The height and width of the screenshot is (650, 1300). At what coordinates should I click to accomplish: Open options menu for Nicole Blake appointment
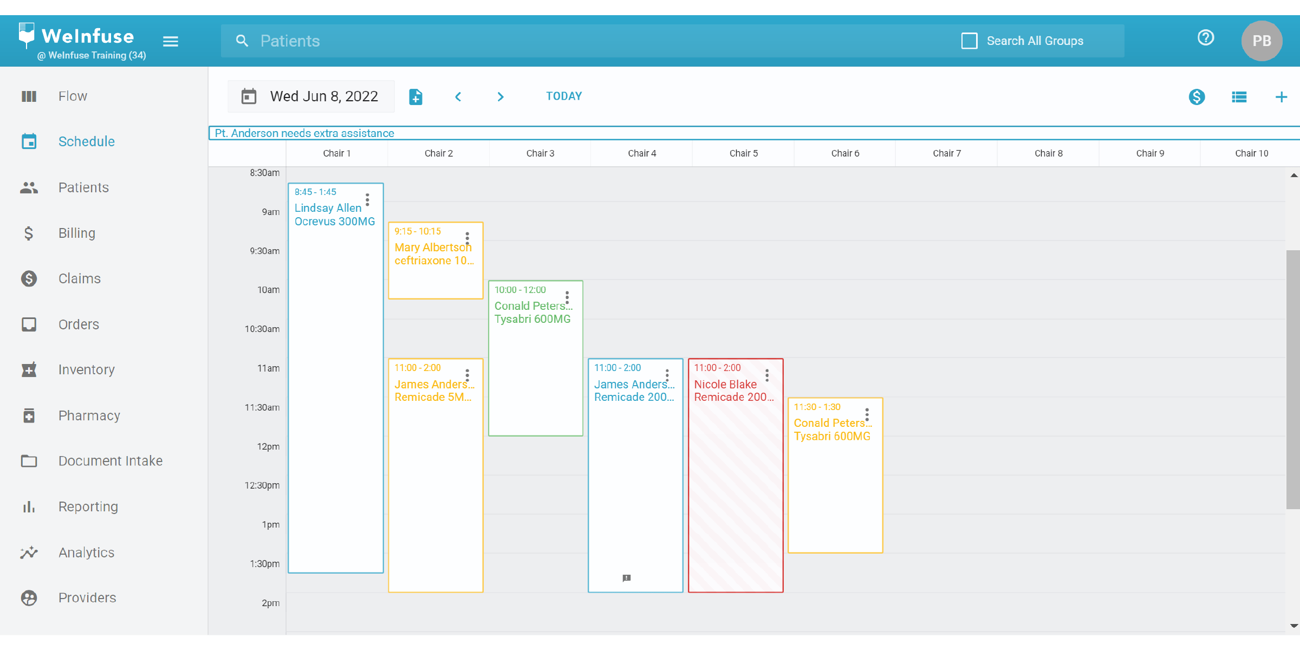(767, 375)
